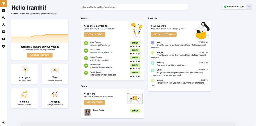Click the Configure tile
Image resolution: width=256 pixels, height=126 pixels.
click(25, 73)
